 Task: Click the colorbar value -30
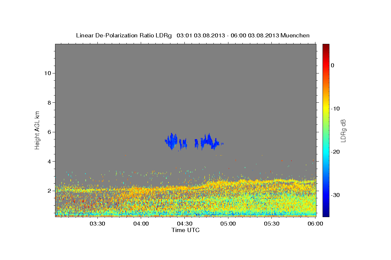coord(336,195)
